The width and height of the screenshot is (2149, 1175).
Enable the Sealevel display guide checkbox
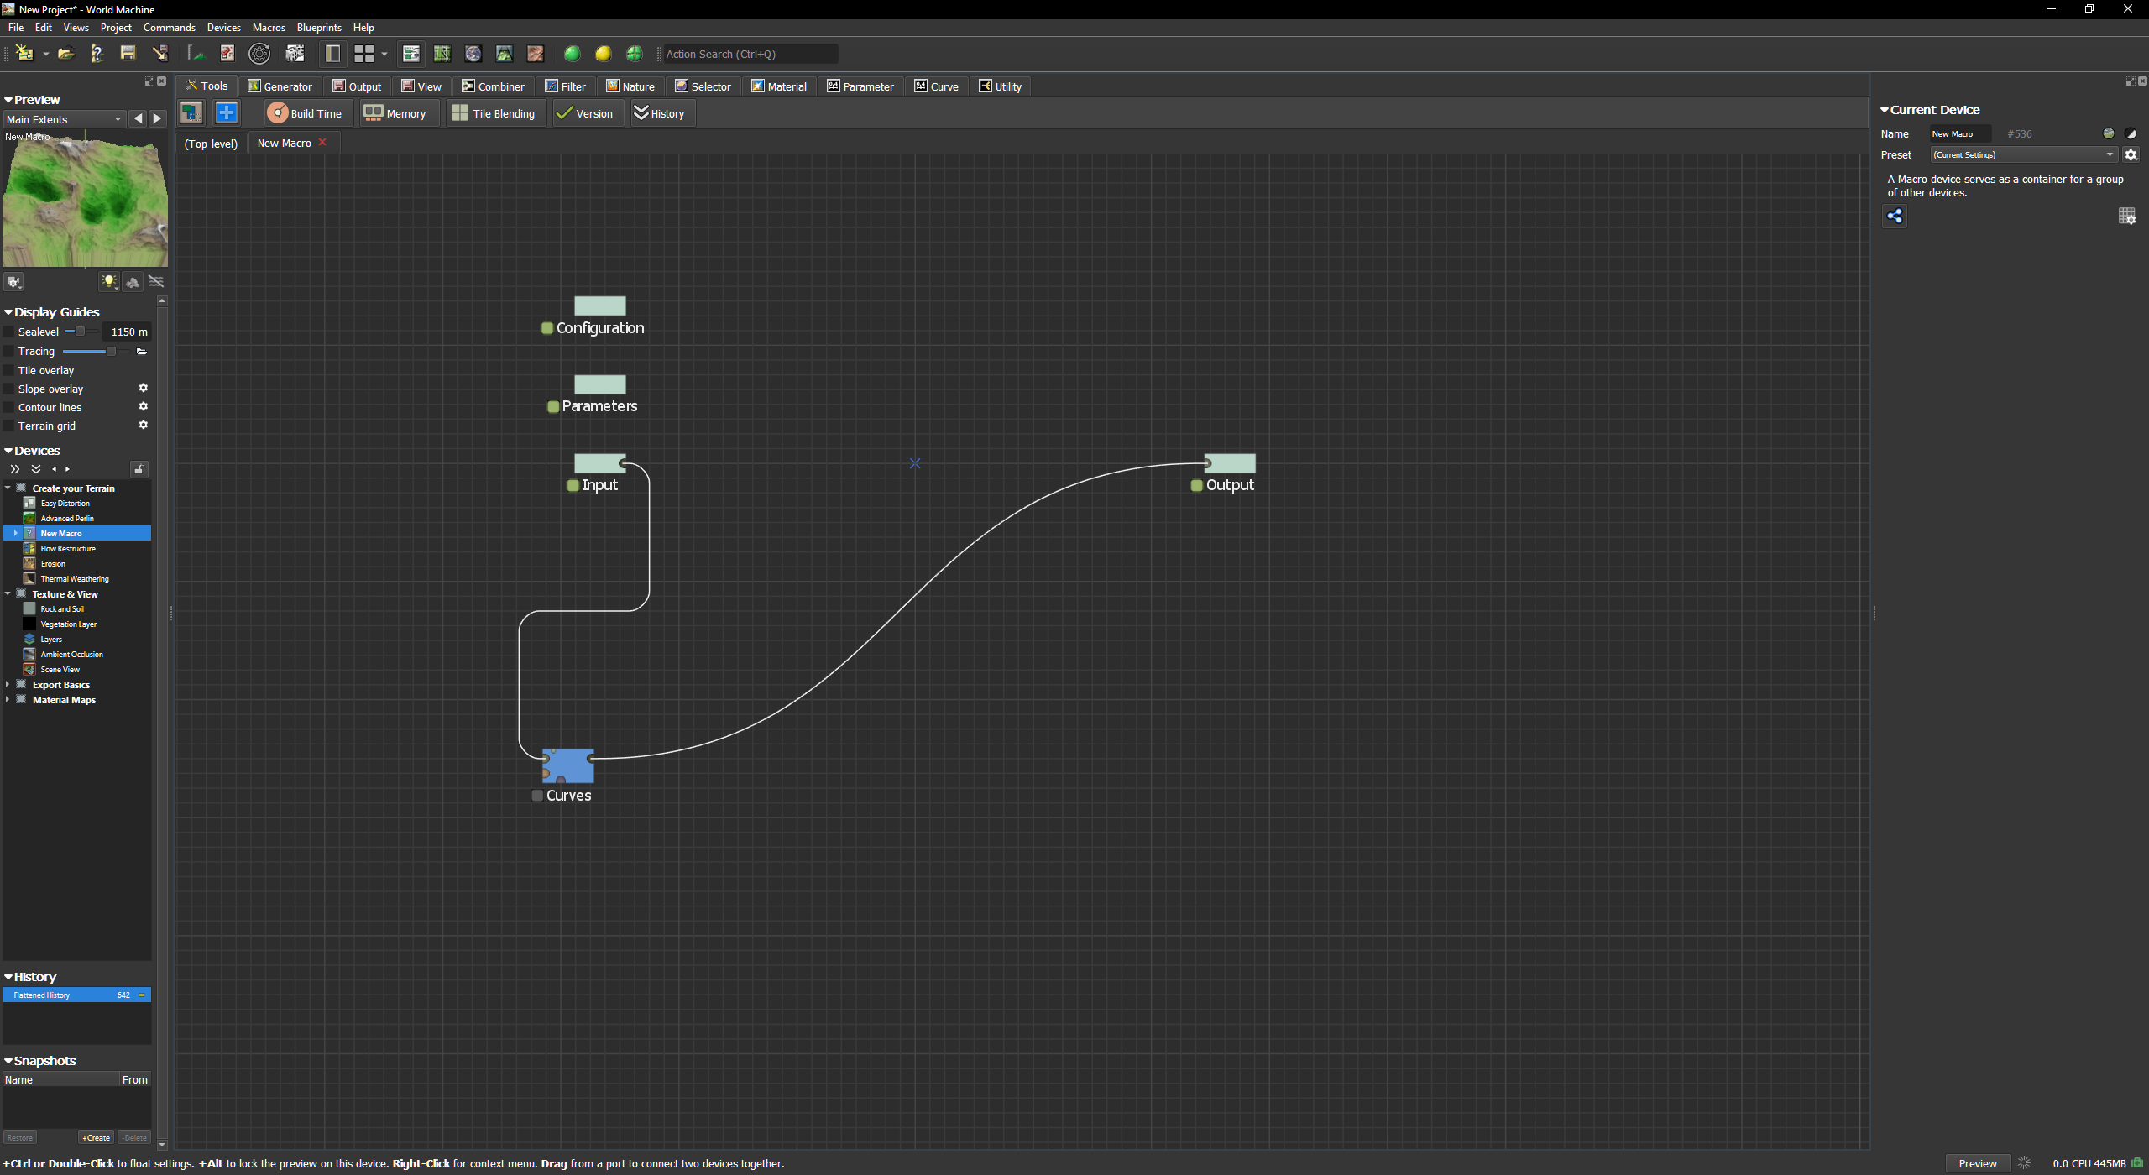pyautogui.click(x=9, y=332)
